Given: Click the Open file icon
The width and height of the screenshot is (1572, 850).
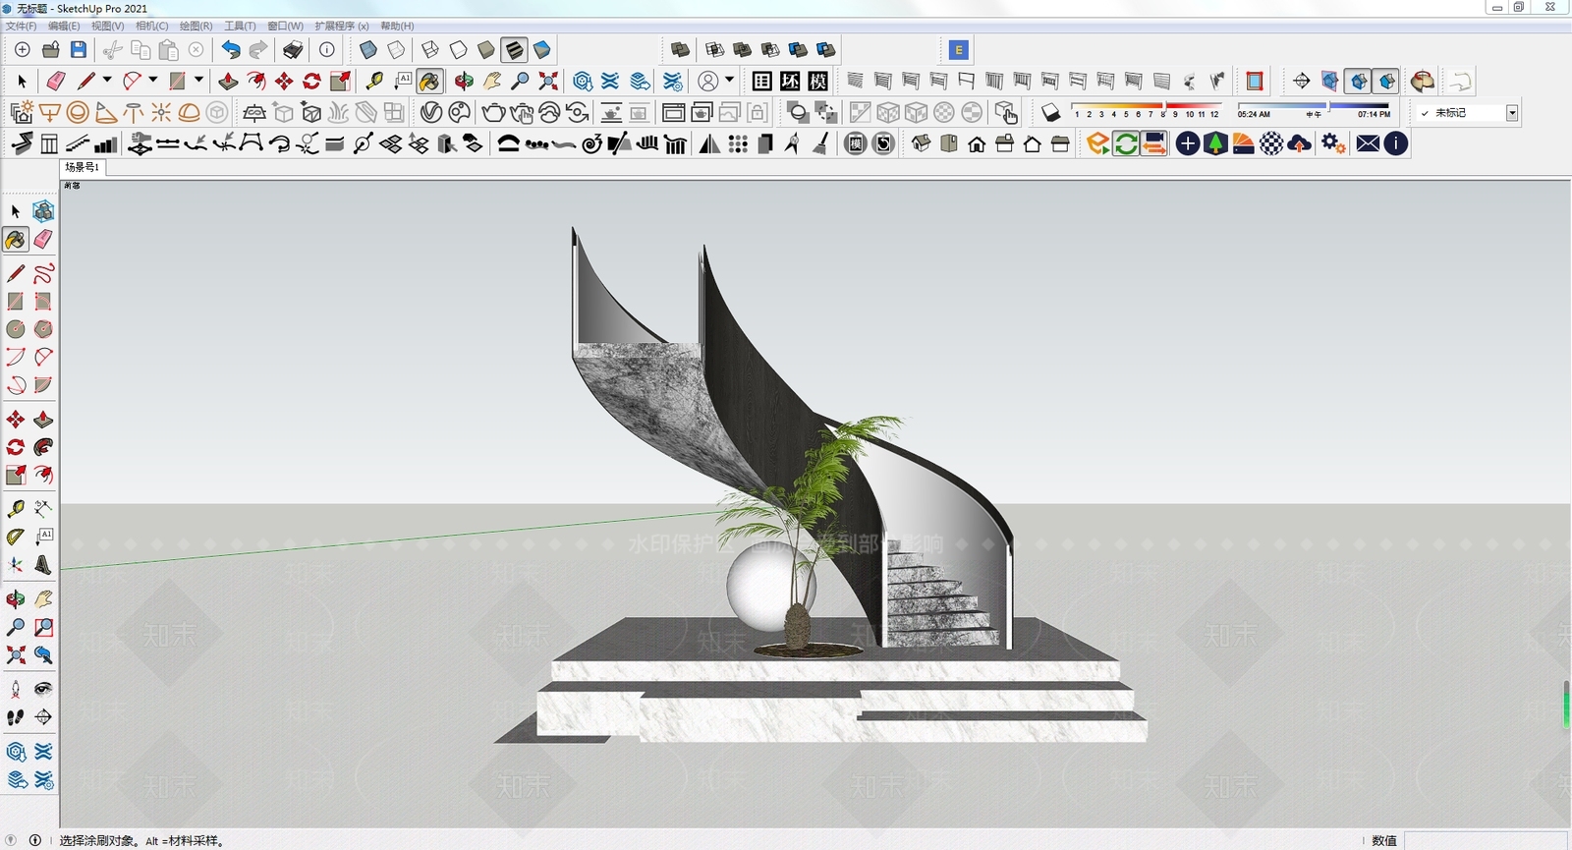Looking at the screenshot, I should coord(51,50).
